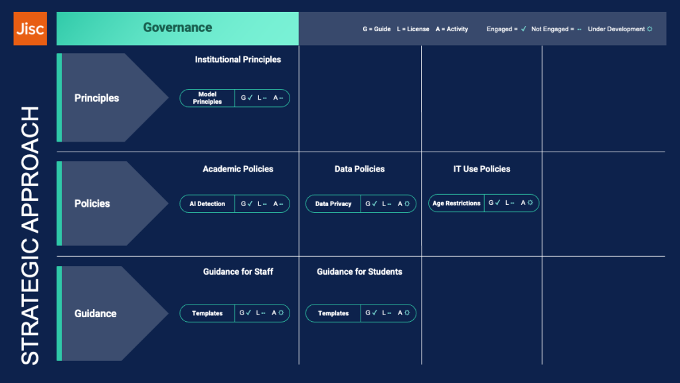680x383 pixels.
Task: Select the Governance header tab
Action: [177, 28]
